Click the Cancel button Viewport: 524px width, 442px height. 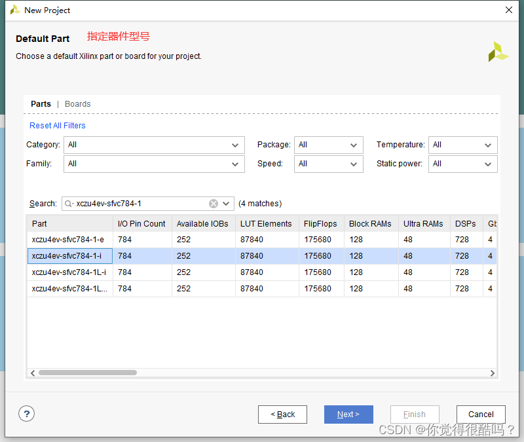point(481,414)
